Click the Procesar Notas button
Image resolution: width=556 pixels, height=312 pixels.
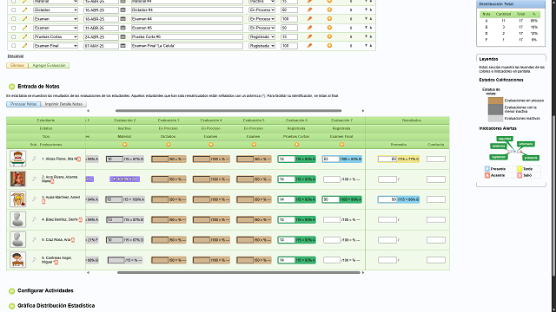tap(23, 104)
